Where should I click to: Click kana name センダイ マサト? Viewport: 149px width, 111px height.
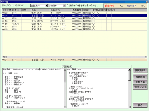[58, 24]
